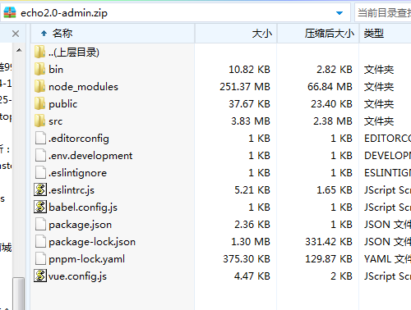This screenshot has height=310, width=411.
Task: Click the archive icon beside echo2.0-admin.zip
Action: [10, 12]
